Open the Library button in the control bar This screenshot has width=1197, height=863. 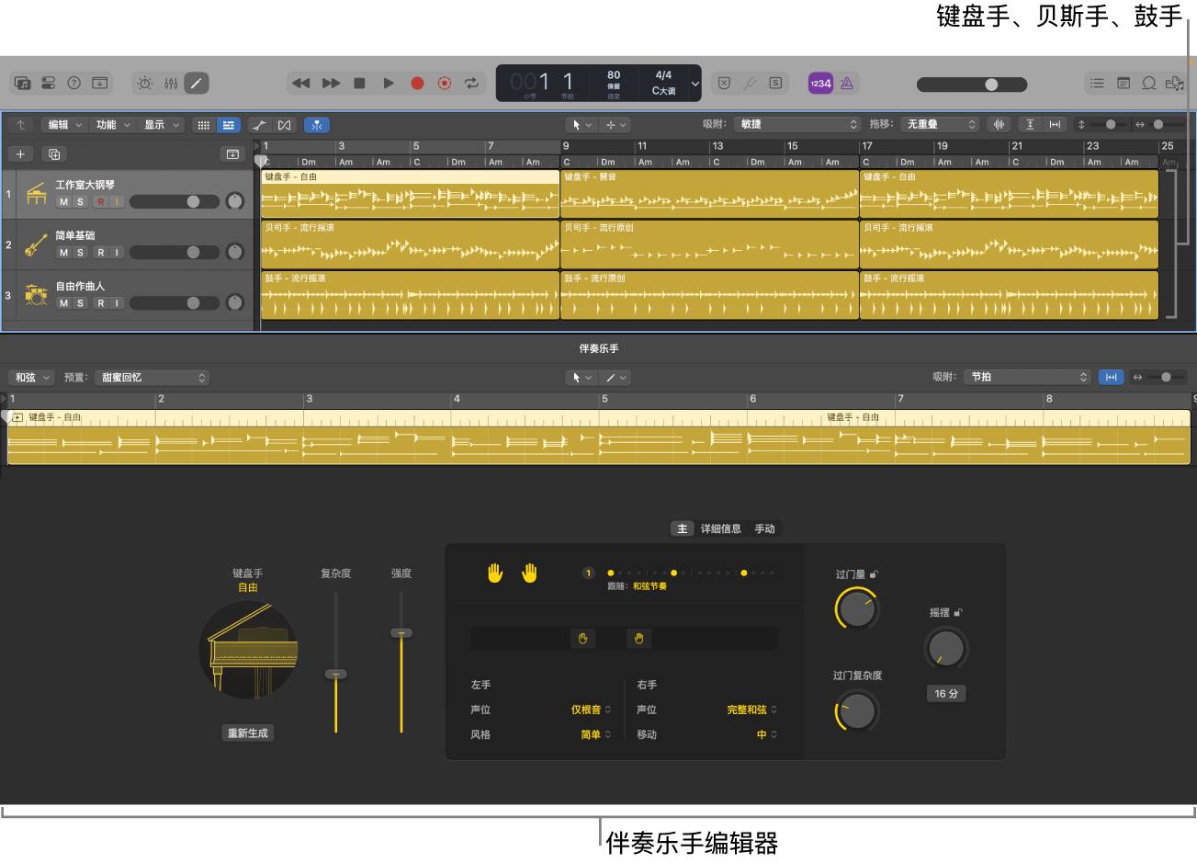[x=23, y=83]
